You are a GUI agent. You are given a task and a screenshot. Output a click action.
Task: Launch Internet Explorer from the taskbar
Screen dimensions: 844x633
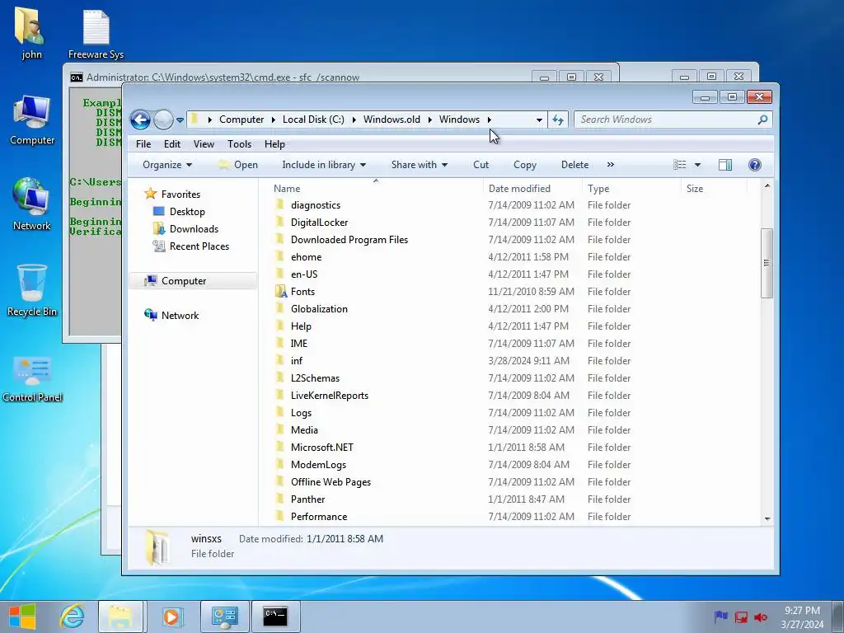[73, 616]
